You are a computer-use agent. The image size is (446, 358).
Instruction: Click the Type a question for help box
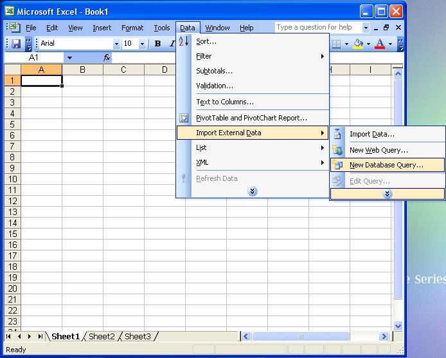click(x=318, y=27)
